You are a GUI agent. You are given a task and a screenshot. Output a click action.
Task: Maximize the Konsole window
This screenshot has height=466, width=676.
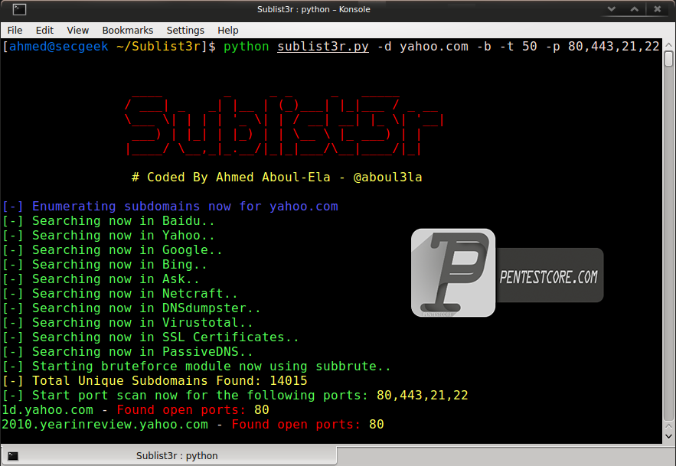[634, 9]
